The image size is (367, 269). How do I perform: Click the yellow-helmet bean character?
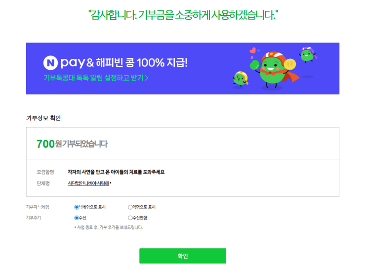(x=240, y=79)
